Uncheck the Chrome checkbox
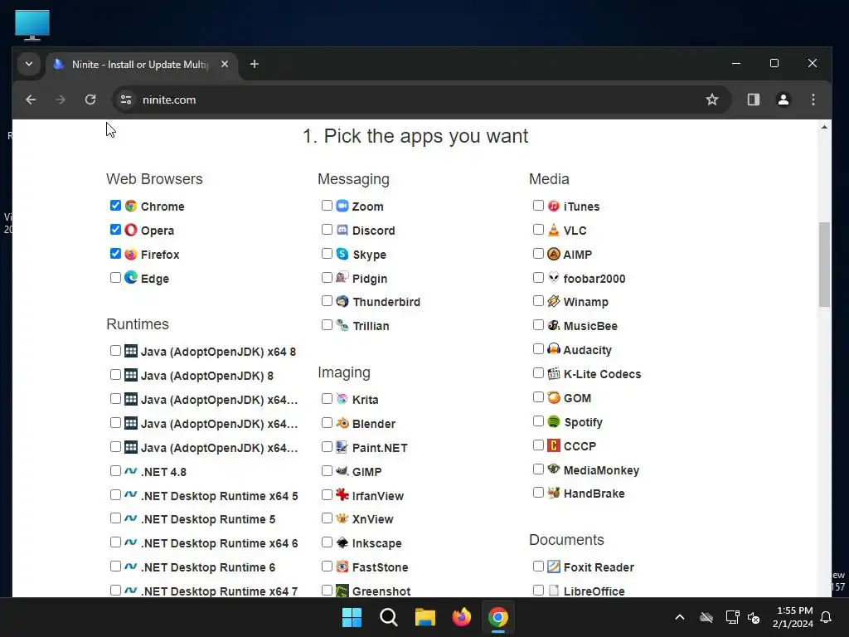This screenshot has width=849, height=637. [115, 206]
